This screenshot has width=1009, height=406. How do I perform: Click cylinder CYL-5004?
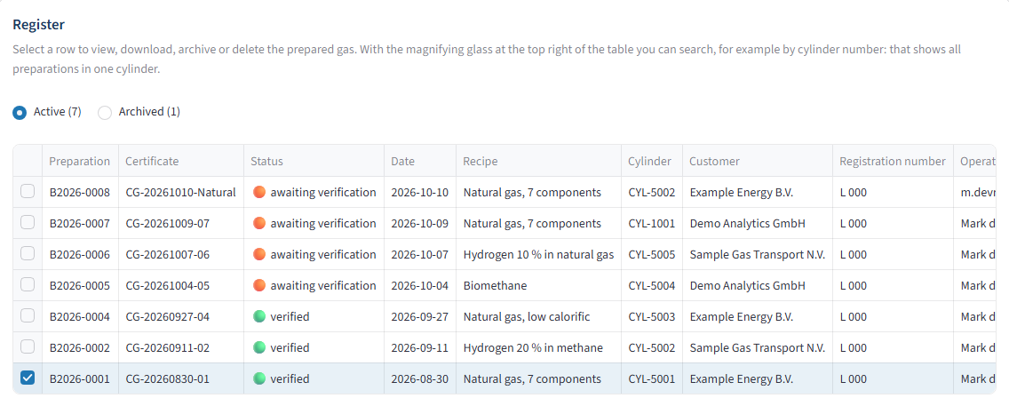pos(652,285)
